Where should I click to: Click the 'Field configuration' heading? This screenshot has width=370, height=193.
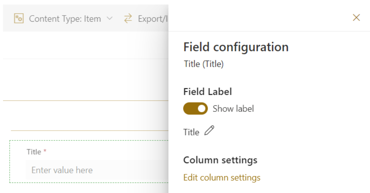tap(236, 47)
